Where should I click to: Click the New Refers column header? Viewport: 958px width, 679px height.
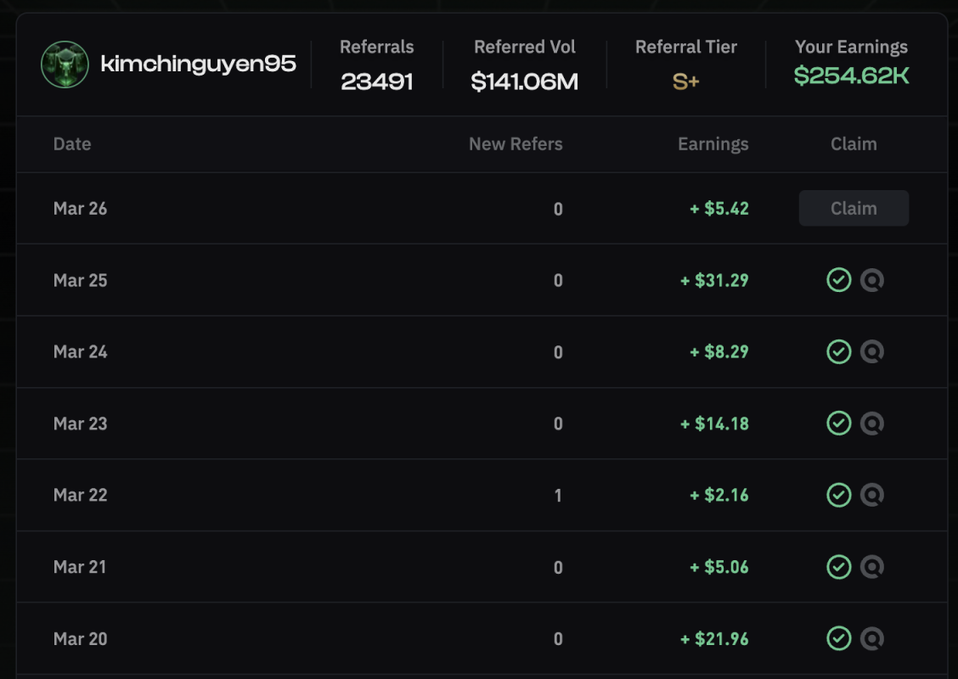(516, 144)
